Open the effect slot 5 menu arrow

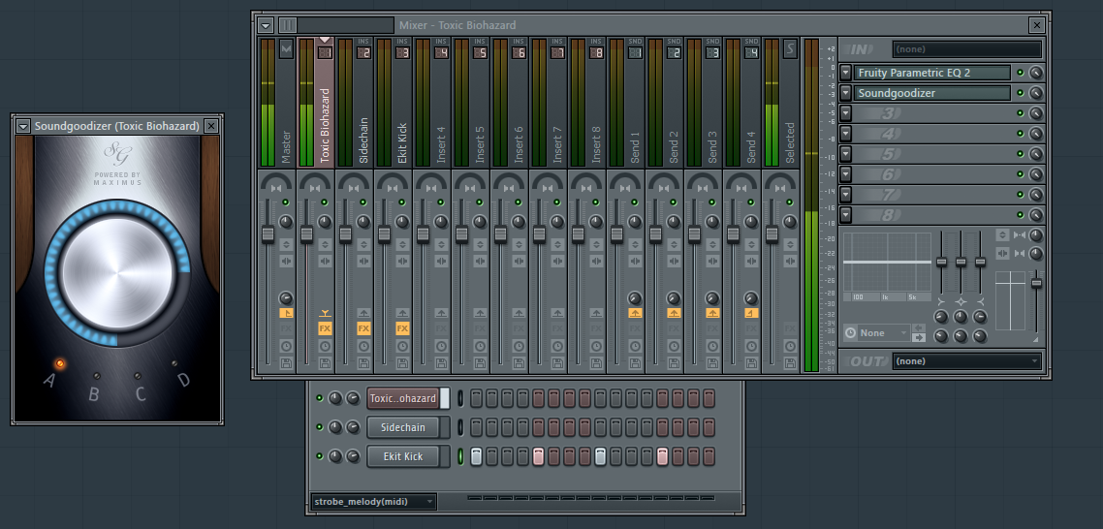point(845,154)
